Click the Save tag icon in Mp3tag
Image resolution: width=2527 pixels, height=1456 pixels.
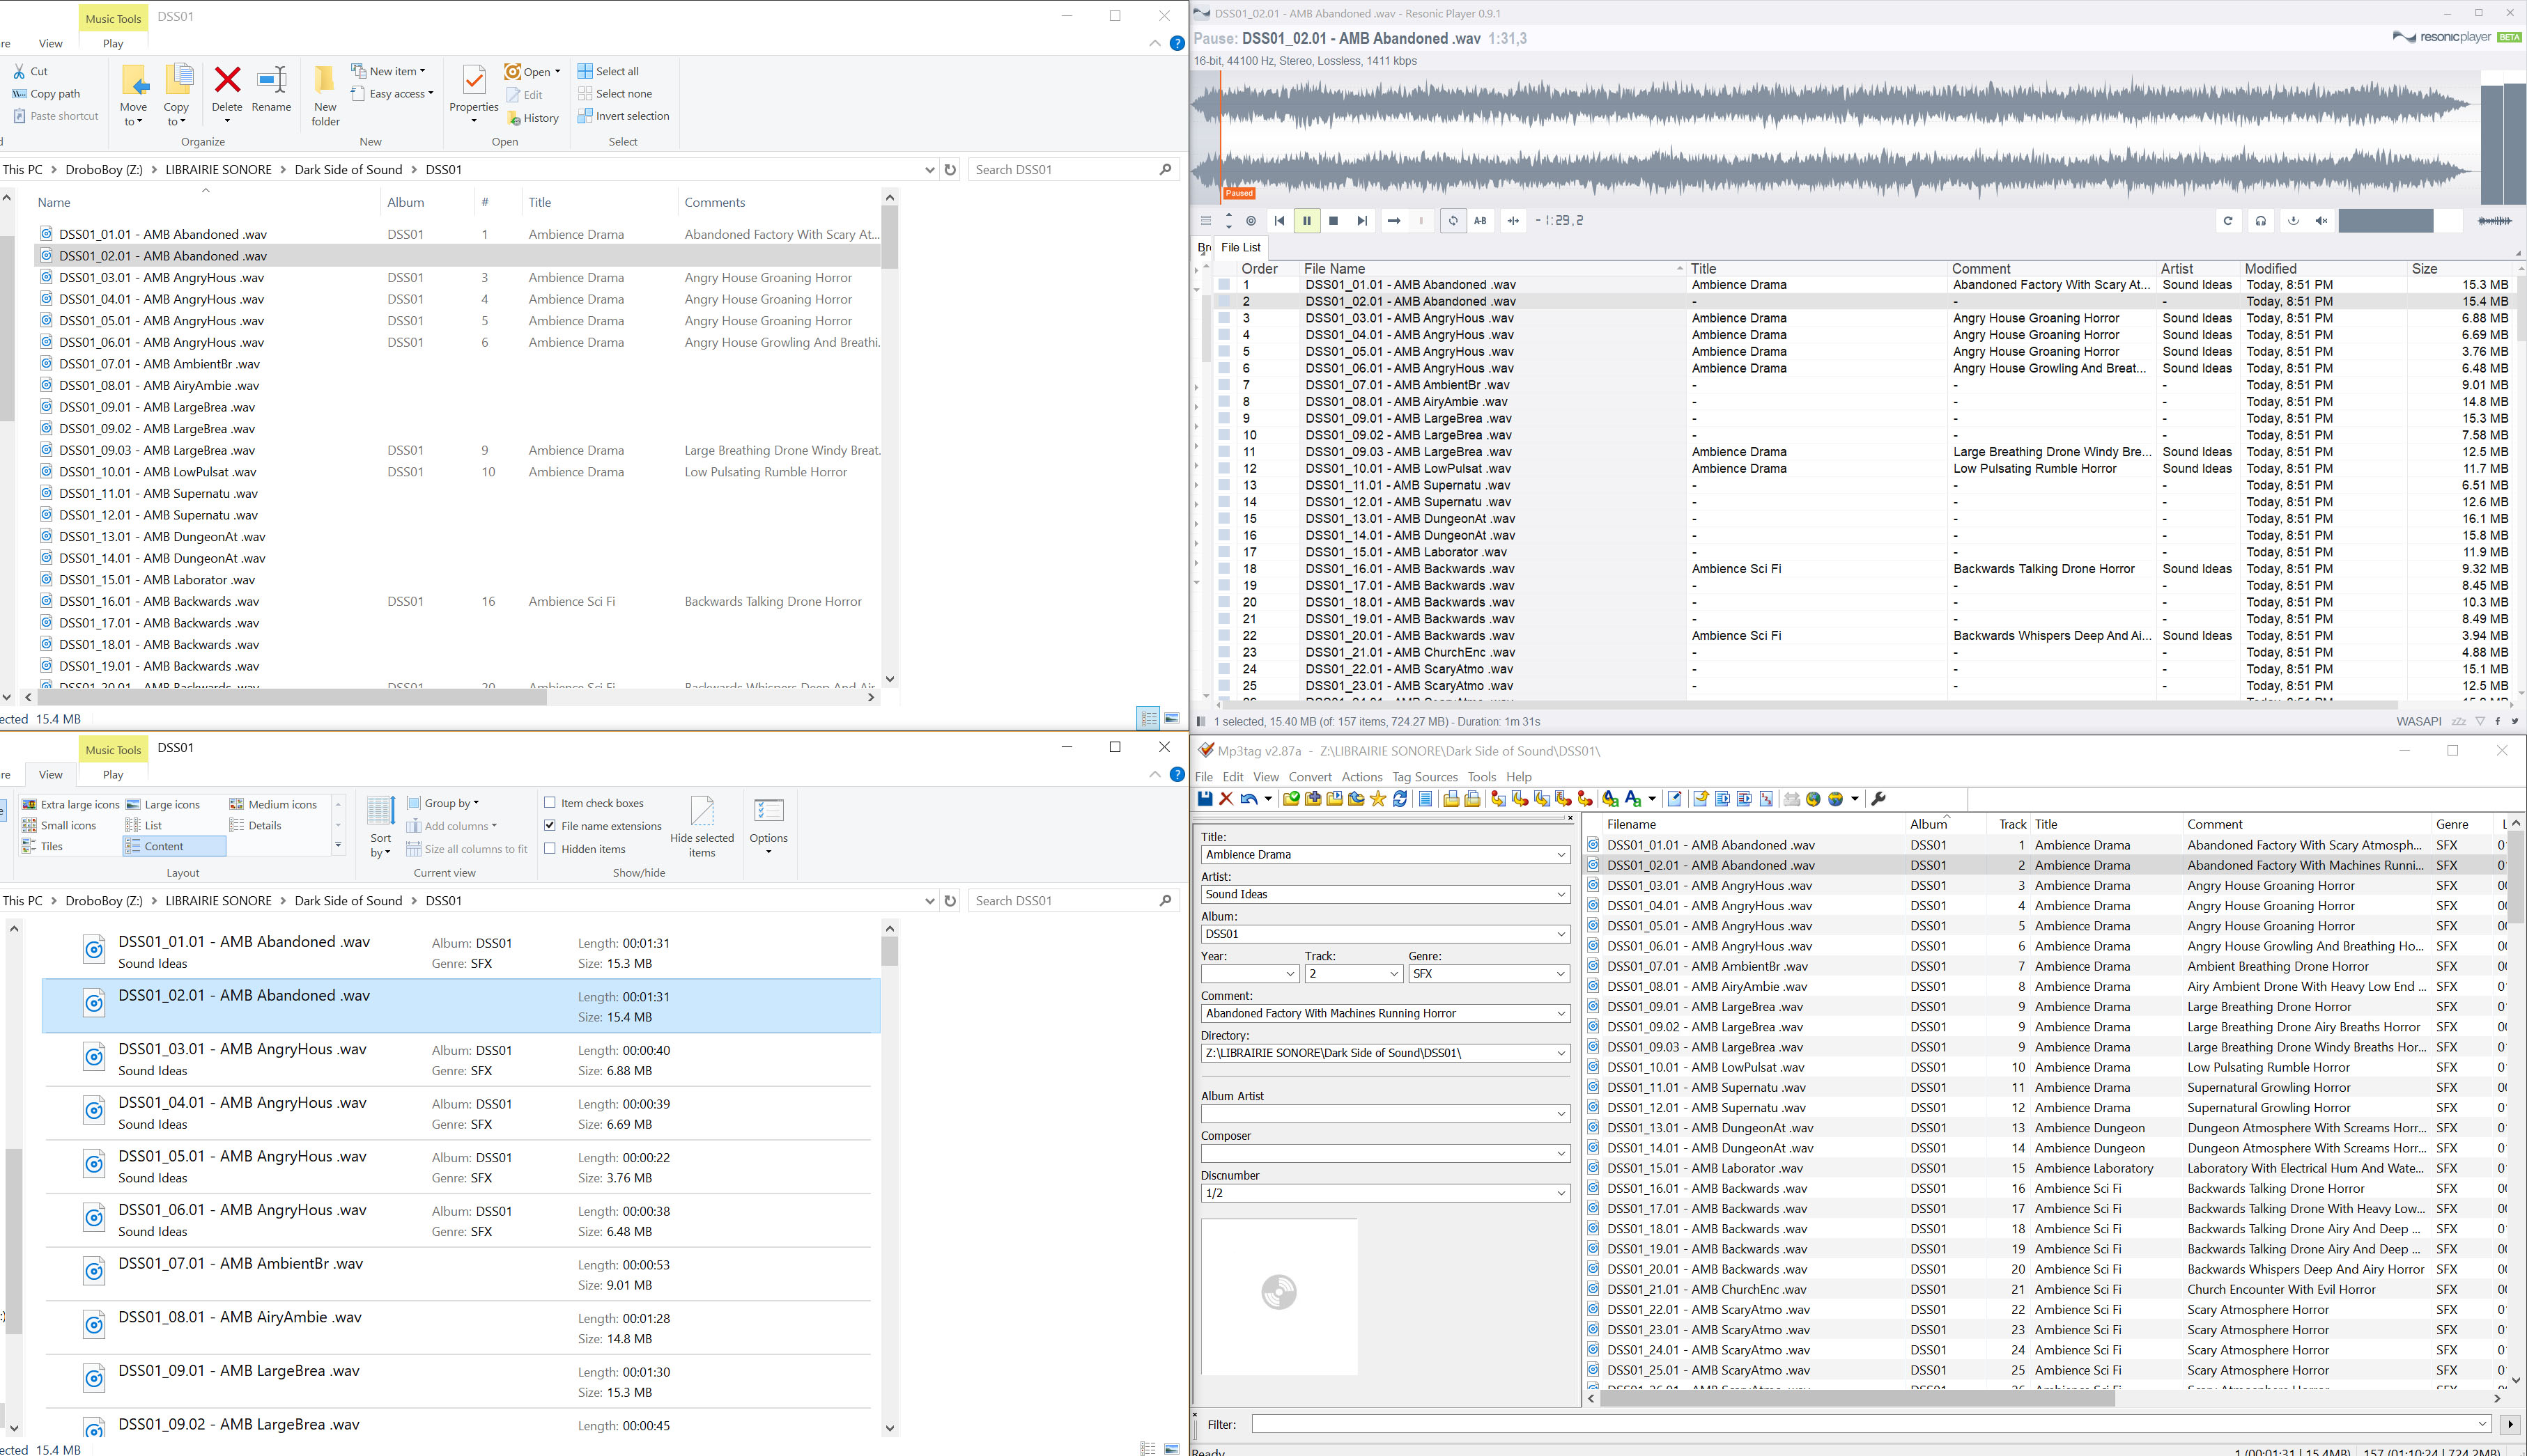1205,798
